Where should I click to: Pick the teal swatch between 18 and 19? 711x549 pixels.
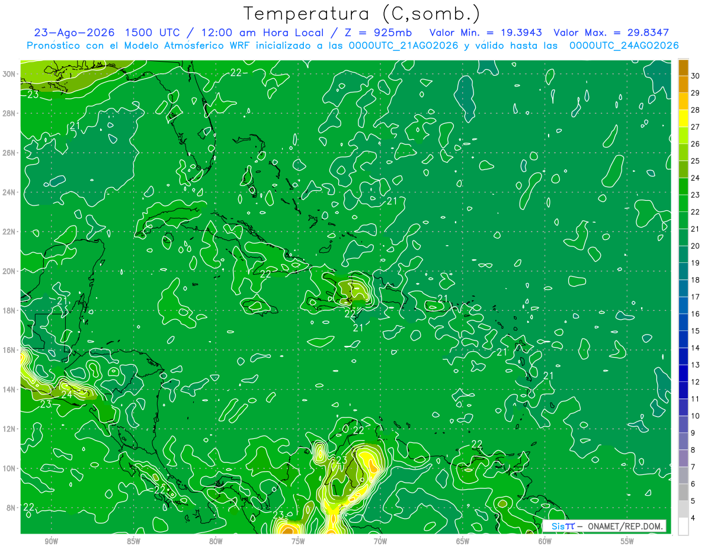point(683,271)
